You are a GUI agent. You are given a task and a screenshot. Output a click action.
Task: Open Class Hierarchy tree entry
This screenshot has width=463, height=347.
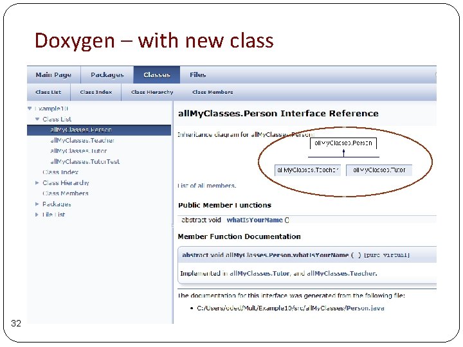66,182
